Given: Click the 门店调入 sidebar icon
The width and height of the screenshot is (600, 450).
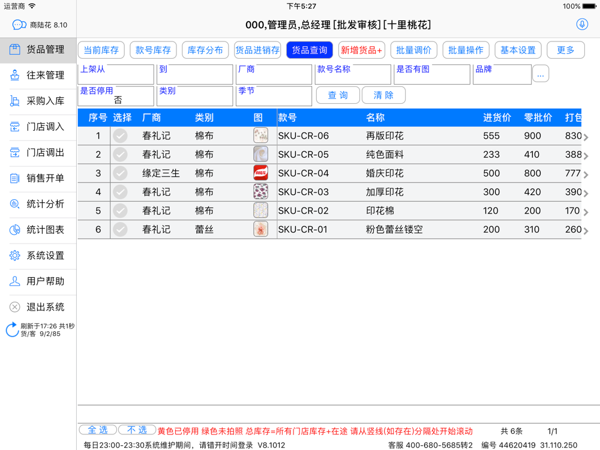Looking at the screenshot, I should [14, 127].
